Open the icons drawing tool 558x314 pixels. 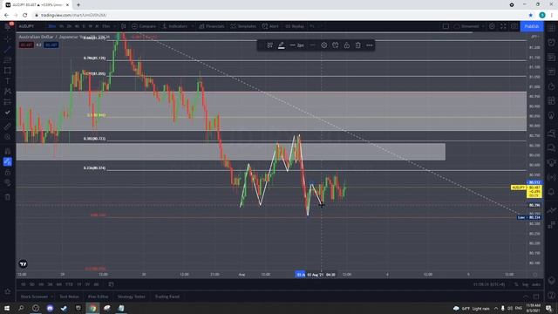[8, 113]
